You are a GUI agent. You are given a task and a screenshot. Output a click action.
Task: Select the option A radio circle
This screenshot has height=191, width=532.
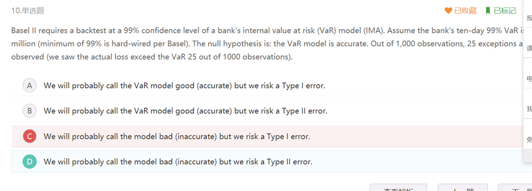pos(30,86)
